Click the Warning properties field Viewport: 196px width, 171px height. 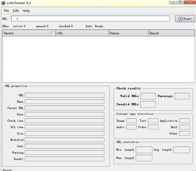pos(64,153)
